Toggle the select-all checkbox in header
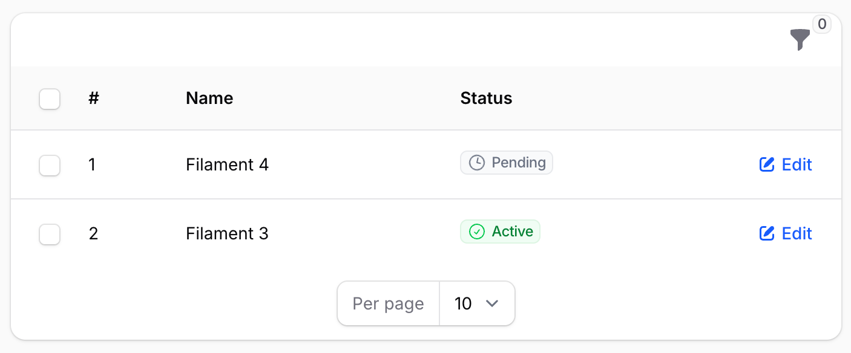This screenshot has width=851, height=353. [50, 99]
